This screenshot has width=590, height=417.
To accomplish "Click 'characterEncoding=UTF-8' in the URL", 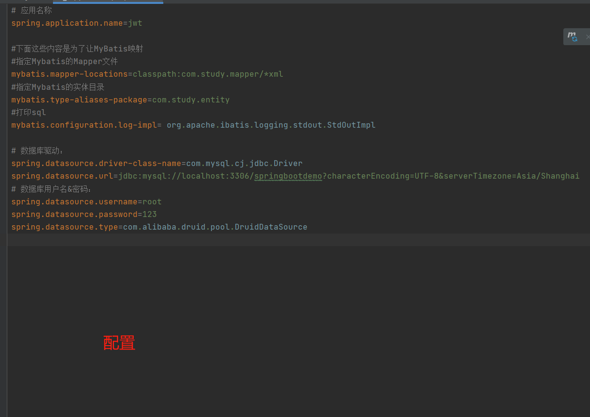I will [x=383, y=176].
